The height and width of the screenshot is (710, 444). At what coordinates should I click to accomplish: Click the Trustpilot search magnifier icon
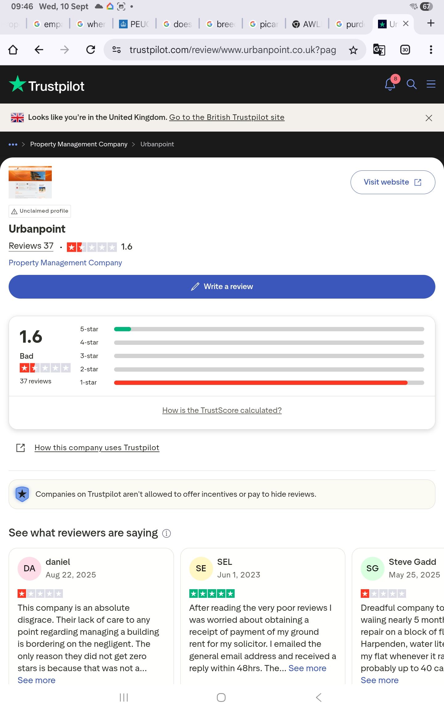click(411, 84)
